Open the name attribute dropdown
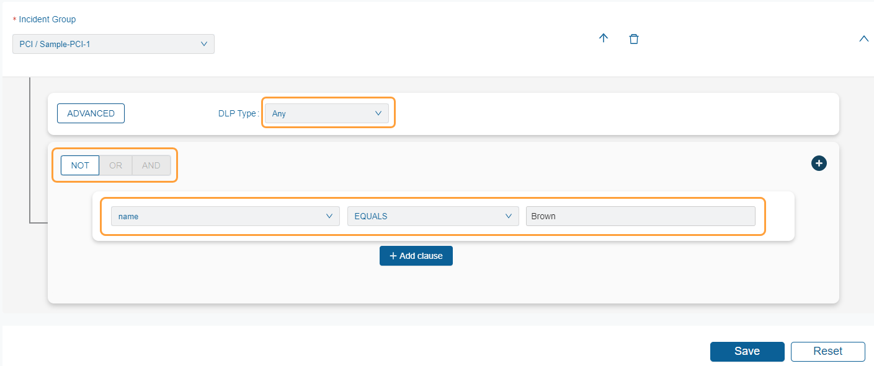Screen dimensions: 874x366 click(217, 216)
